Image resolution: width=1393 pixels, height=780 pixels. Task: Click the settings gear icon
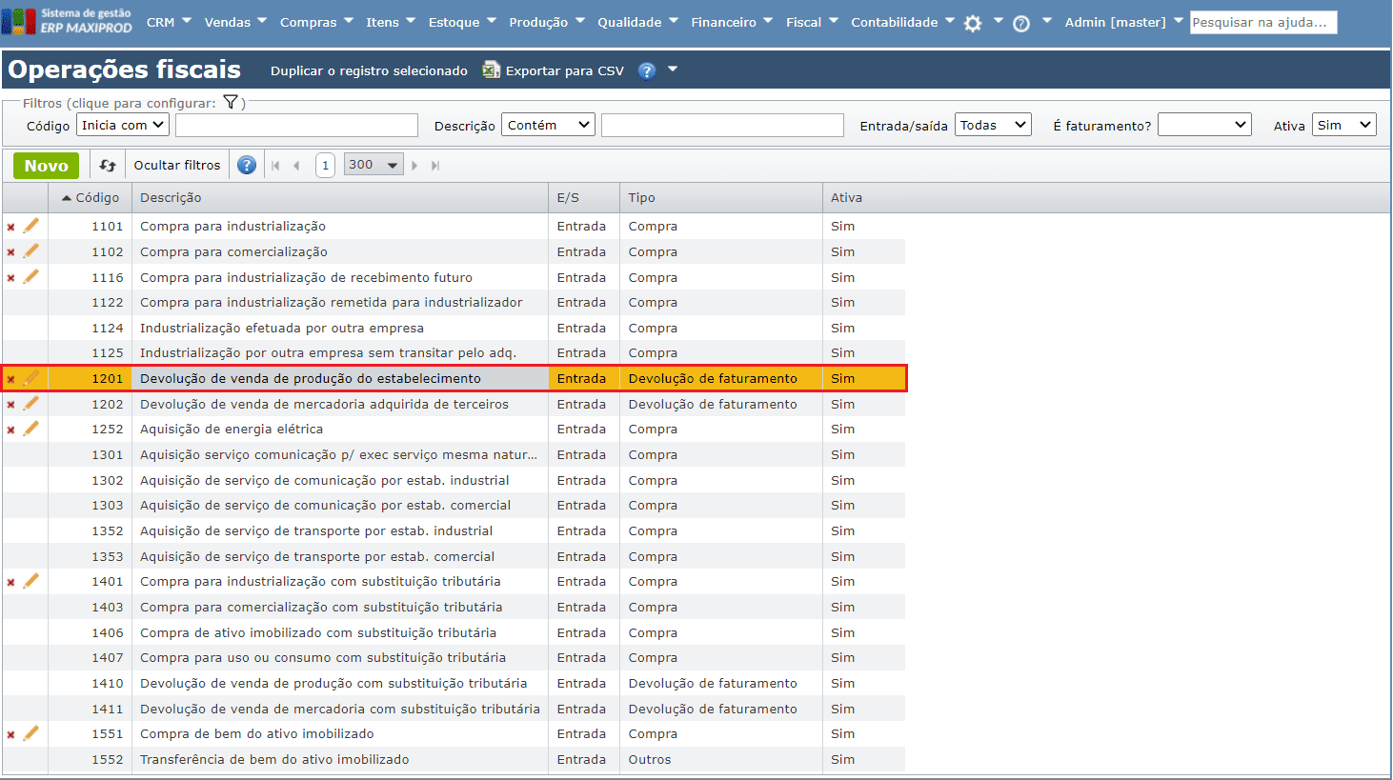(x=973, y=24)
